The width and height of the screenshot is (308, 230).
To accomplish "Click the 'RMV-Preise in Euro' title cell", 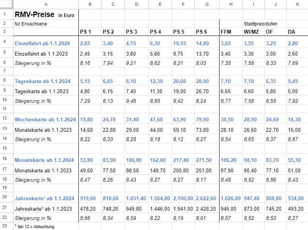I will [46, 14].
